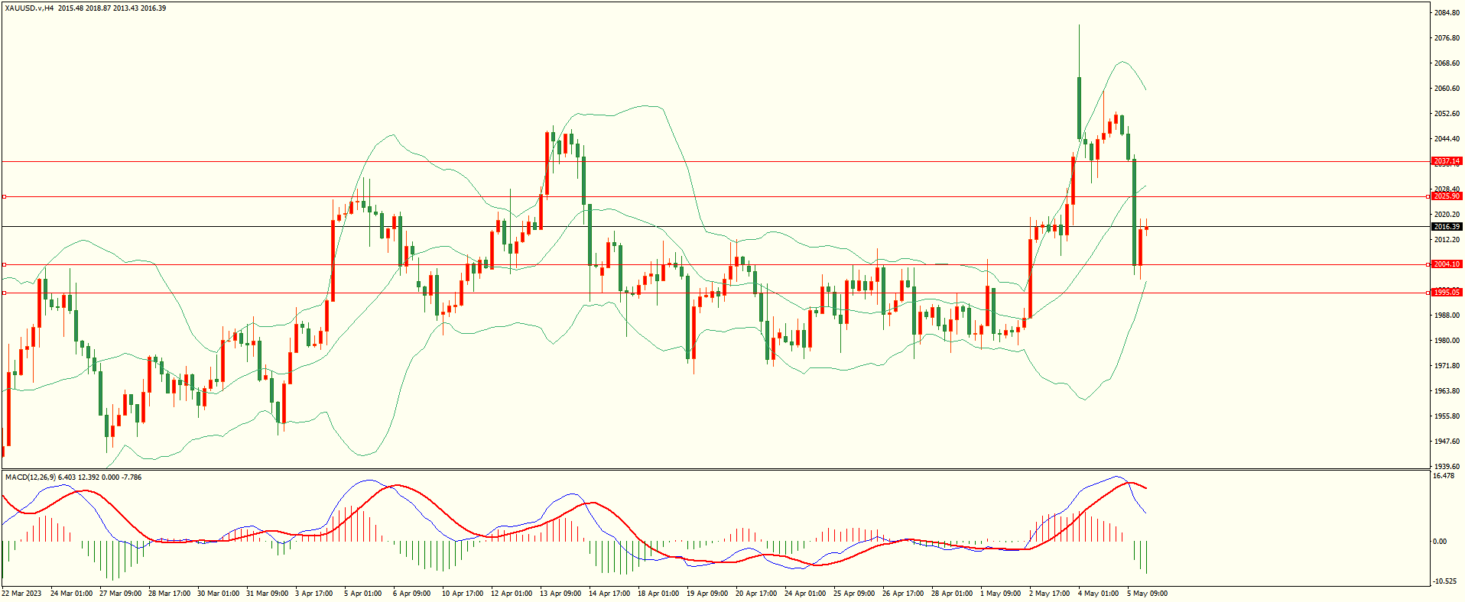This screenshot has width=1465, height=602.
Task: Click the left anchor handle of 2025.90 line
Action: click(x=4, y=196)
